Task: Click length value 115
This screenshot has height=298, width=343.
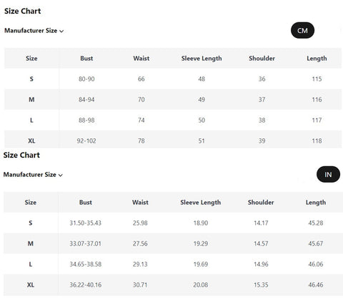Action: pos(317,79)
